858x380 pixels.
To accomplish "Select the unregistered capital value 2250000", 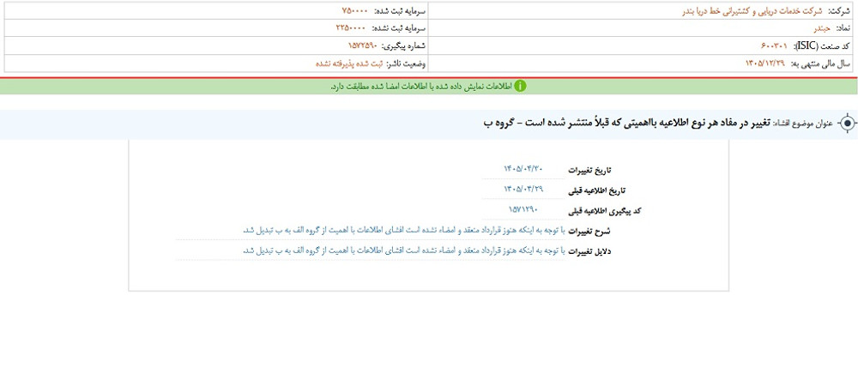I will pyautogui.click(x=352, y=27).
